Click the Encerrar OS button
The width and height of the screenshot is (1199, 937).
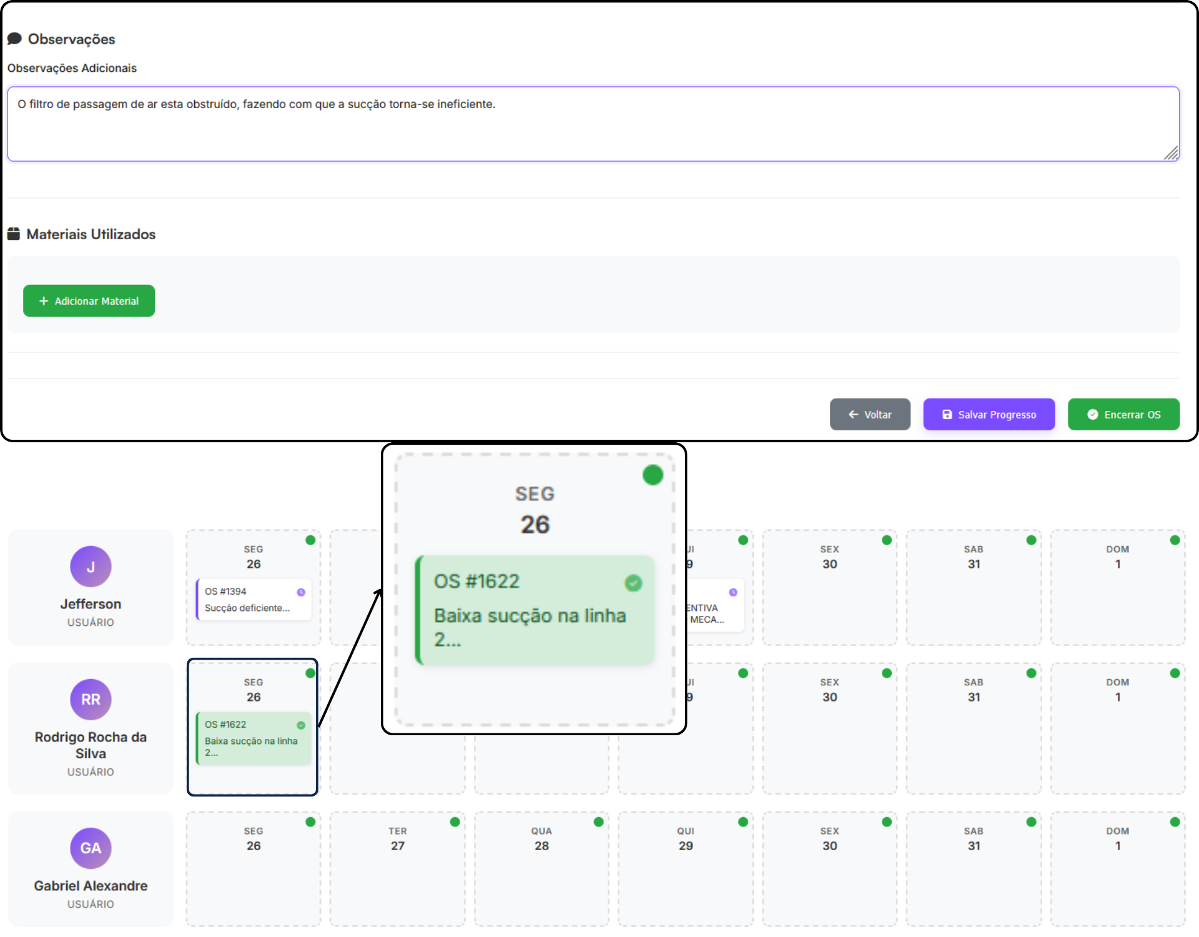click(1123, 415)
